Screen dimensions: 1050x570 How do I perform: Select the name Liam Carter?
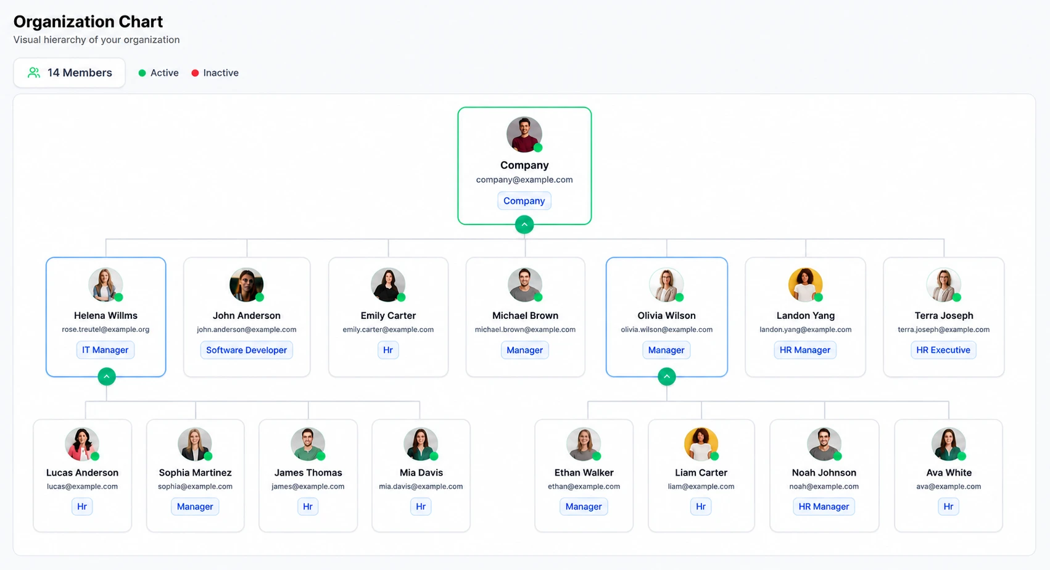(701, 473)
